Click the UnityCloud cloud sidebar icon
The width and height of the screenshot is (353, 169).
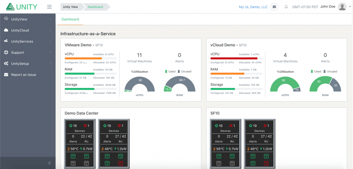click(6, 30)
